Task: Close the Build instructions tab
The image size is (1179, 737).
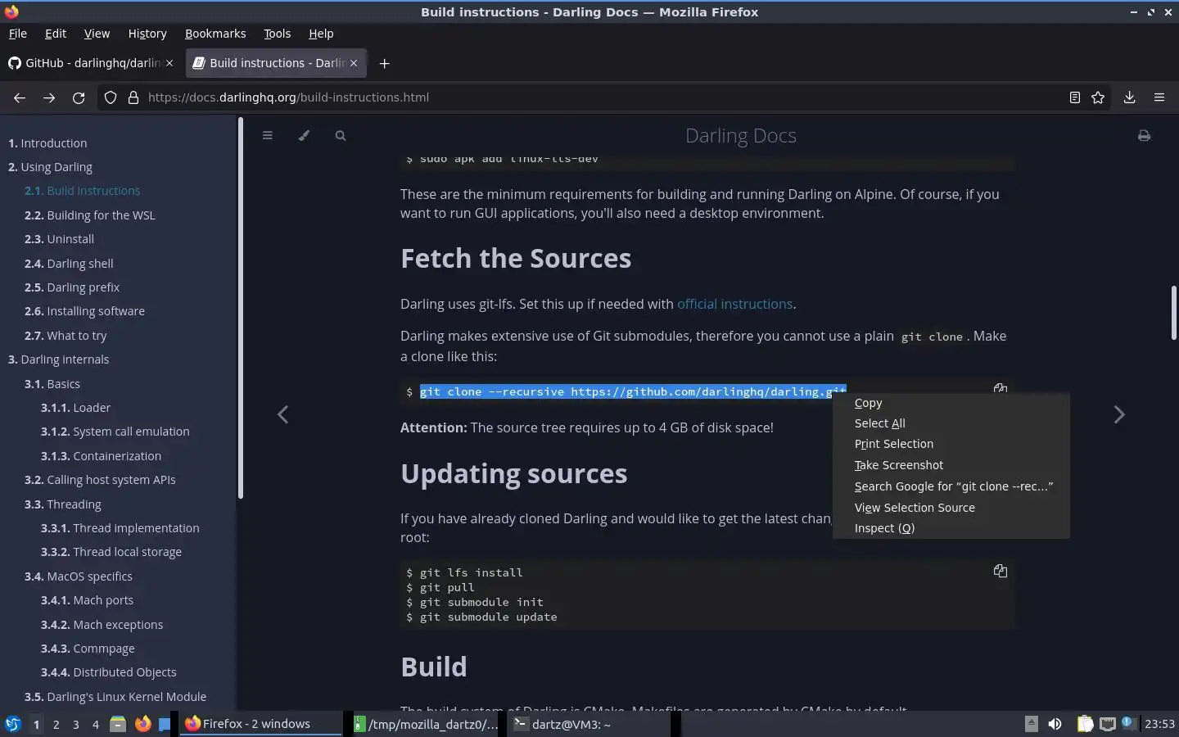Action: 354,63
